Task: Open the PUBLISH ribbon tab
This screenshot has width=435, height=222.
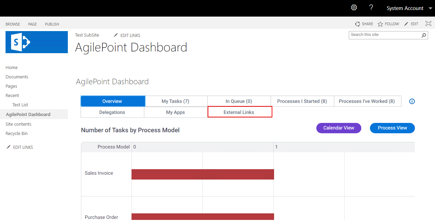Action: (x=52, y=24)
